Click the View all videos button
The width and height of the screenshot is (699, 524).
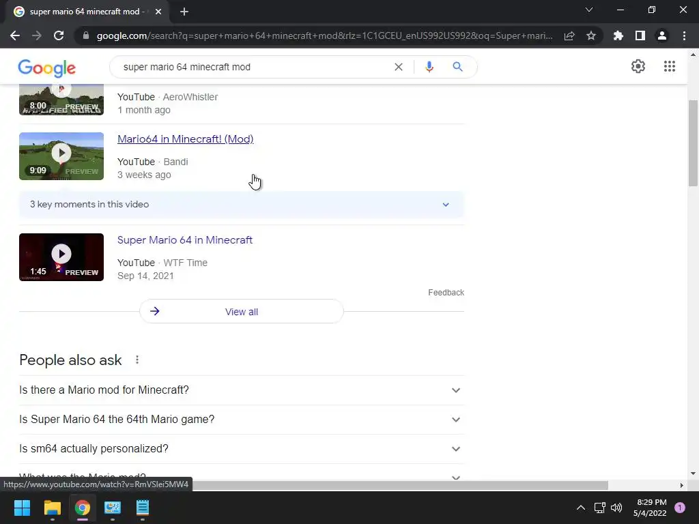tap(242, 311)
